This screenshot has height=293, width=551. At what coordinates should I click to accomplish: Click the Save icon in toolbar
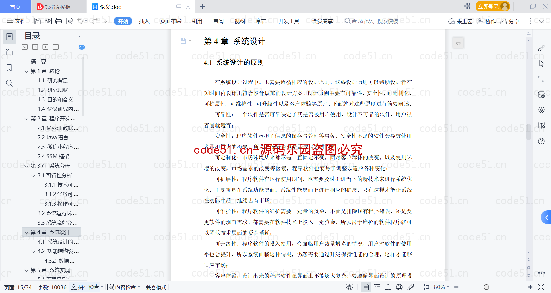[x=37, y=21]
